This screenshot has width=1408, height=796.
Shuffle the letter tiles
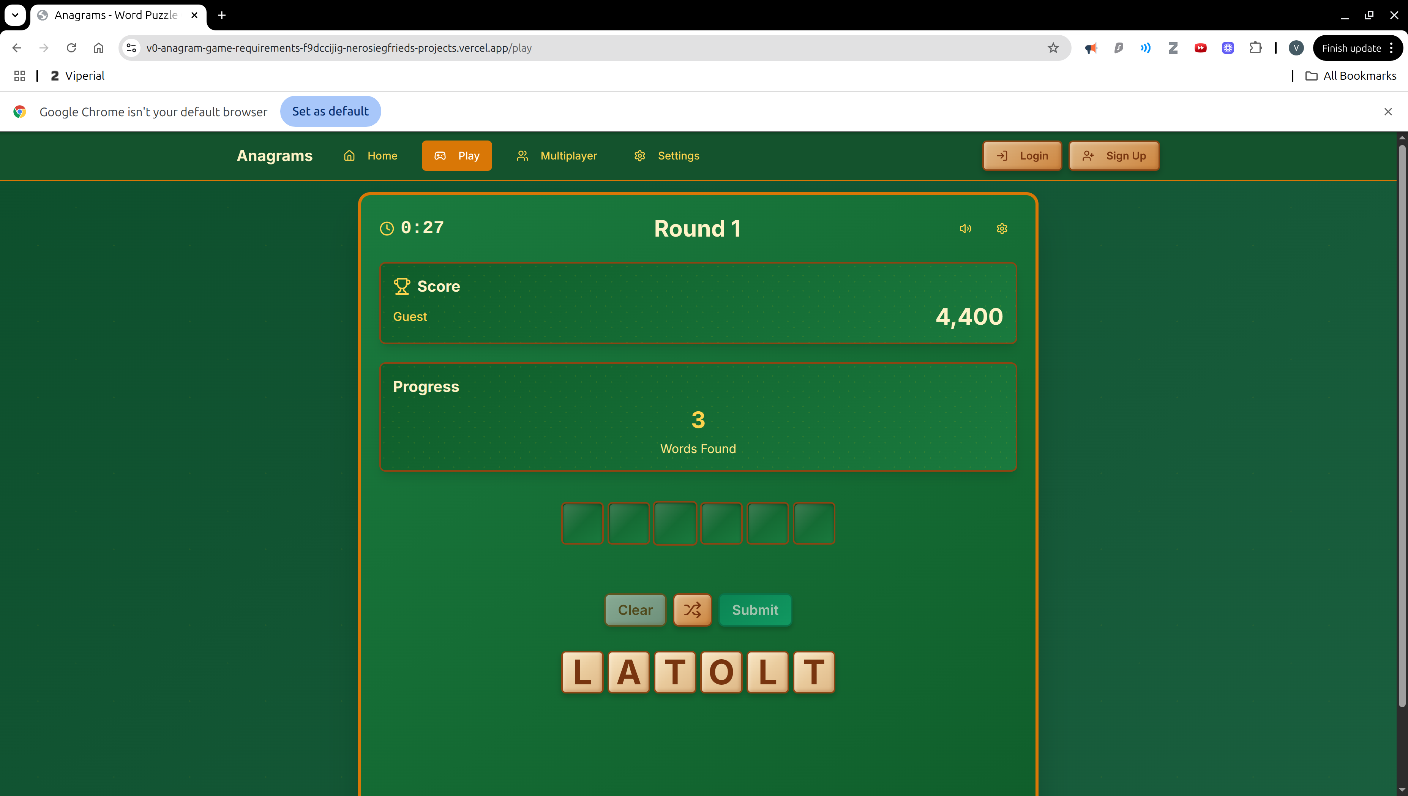pyautogui.click(x=692, y=610)
